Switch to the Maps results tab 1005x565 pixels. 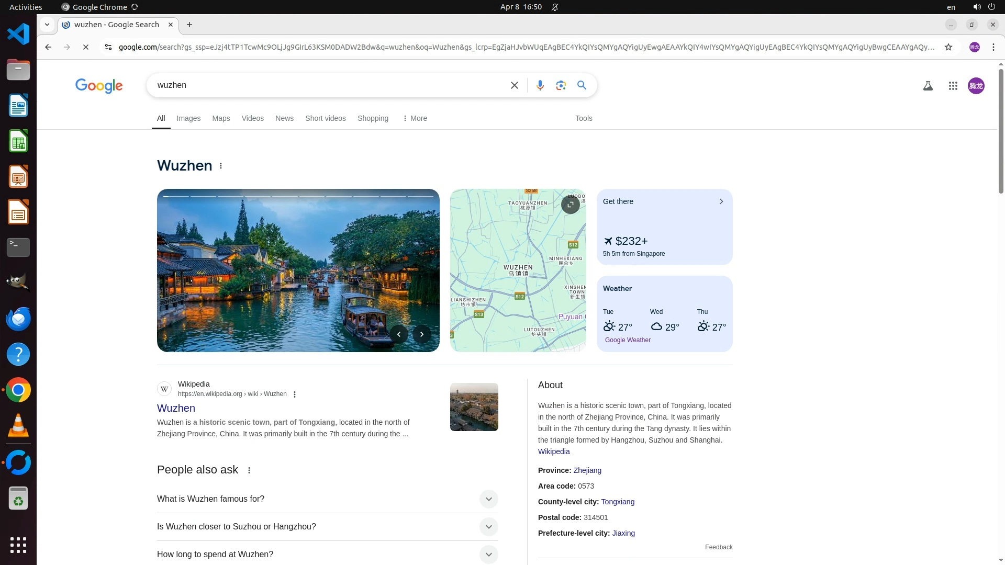point(221,118)
